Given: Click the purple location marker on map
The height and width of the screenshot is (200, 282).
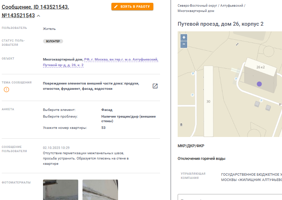Looking at the screenshot, I should coord(259,84).
